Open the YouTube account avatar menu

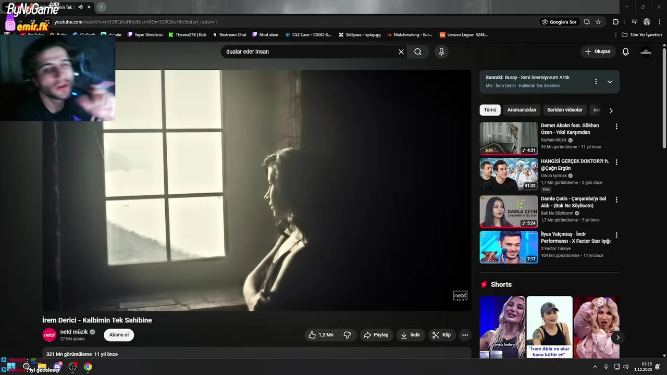pos(646,52)
